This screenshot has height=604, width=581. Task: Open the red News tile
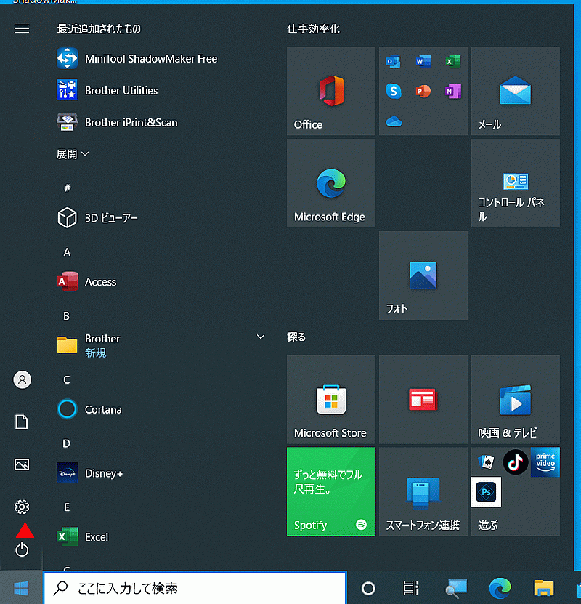tap(423, 400)
